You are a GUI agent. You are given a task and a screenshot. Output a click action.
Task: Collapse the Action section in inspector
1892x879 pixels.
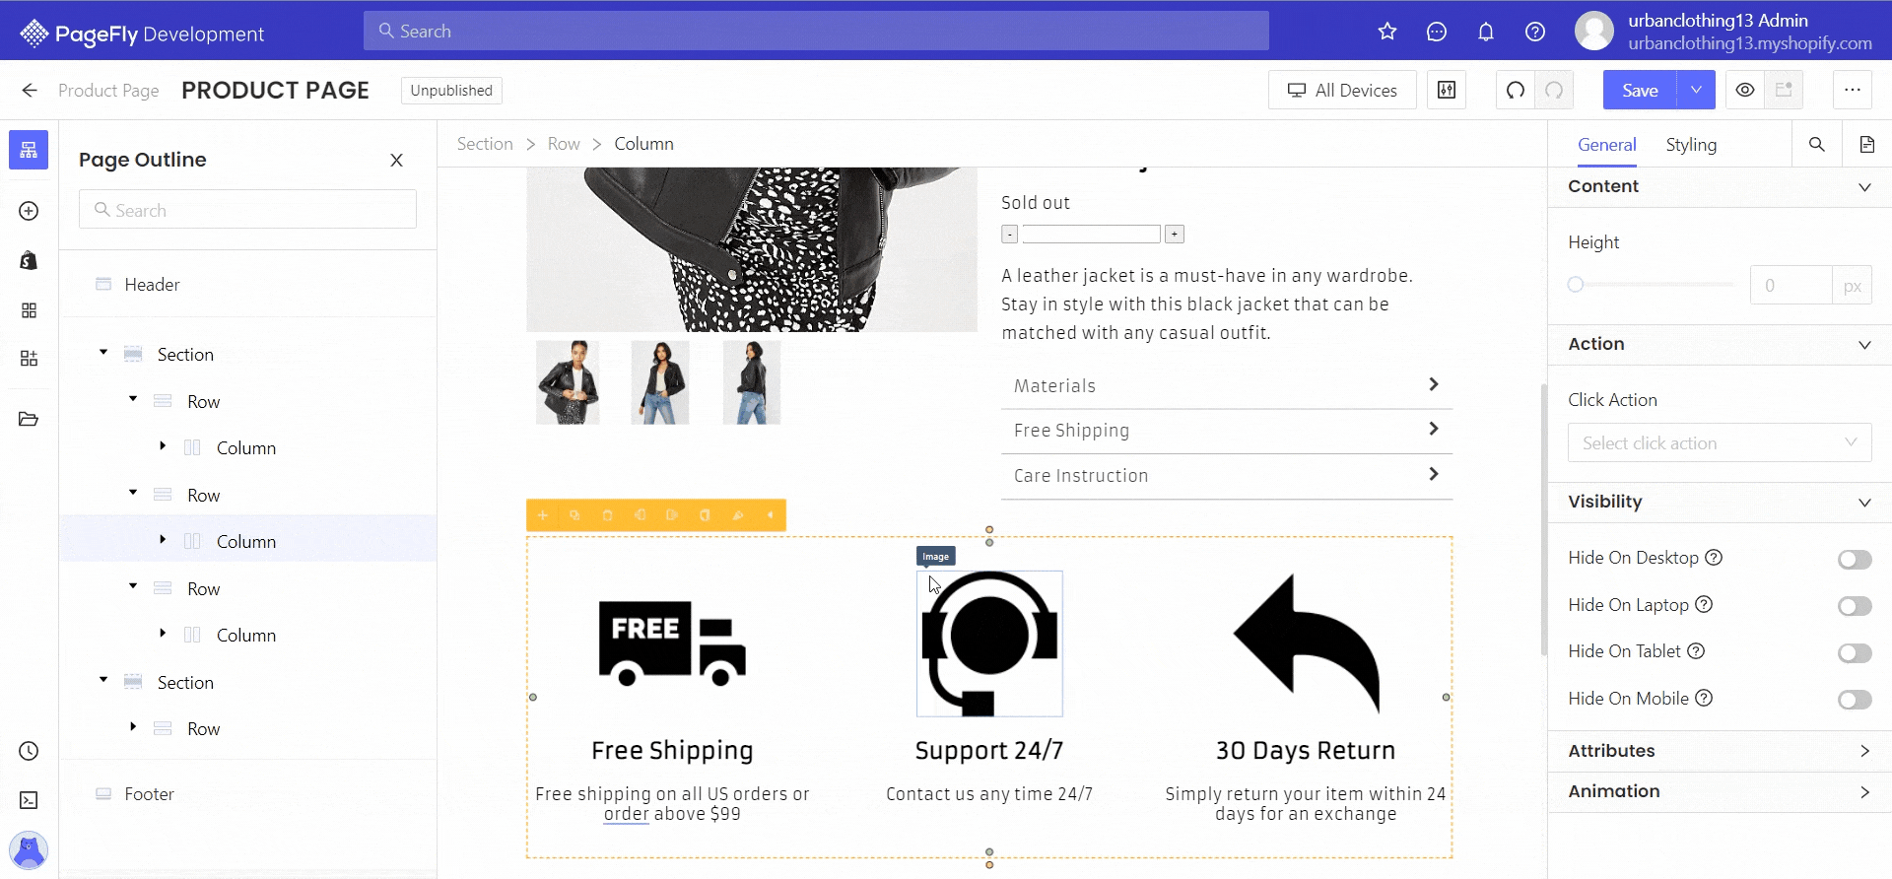1864,345
